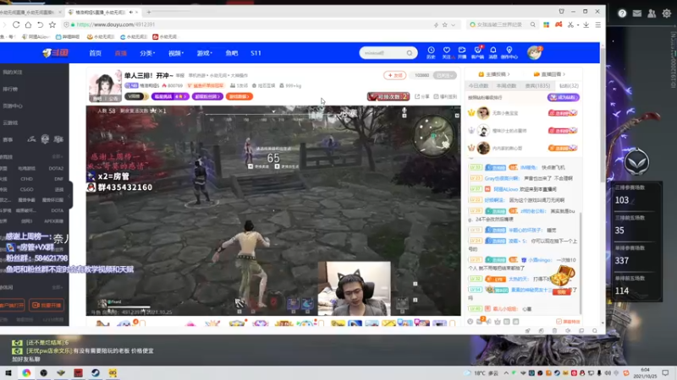
Task: Click the 友邻 button near stream title
Action: tap(394, 75)
